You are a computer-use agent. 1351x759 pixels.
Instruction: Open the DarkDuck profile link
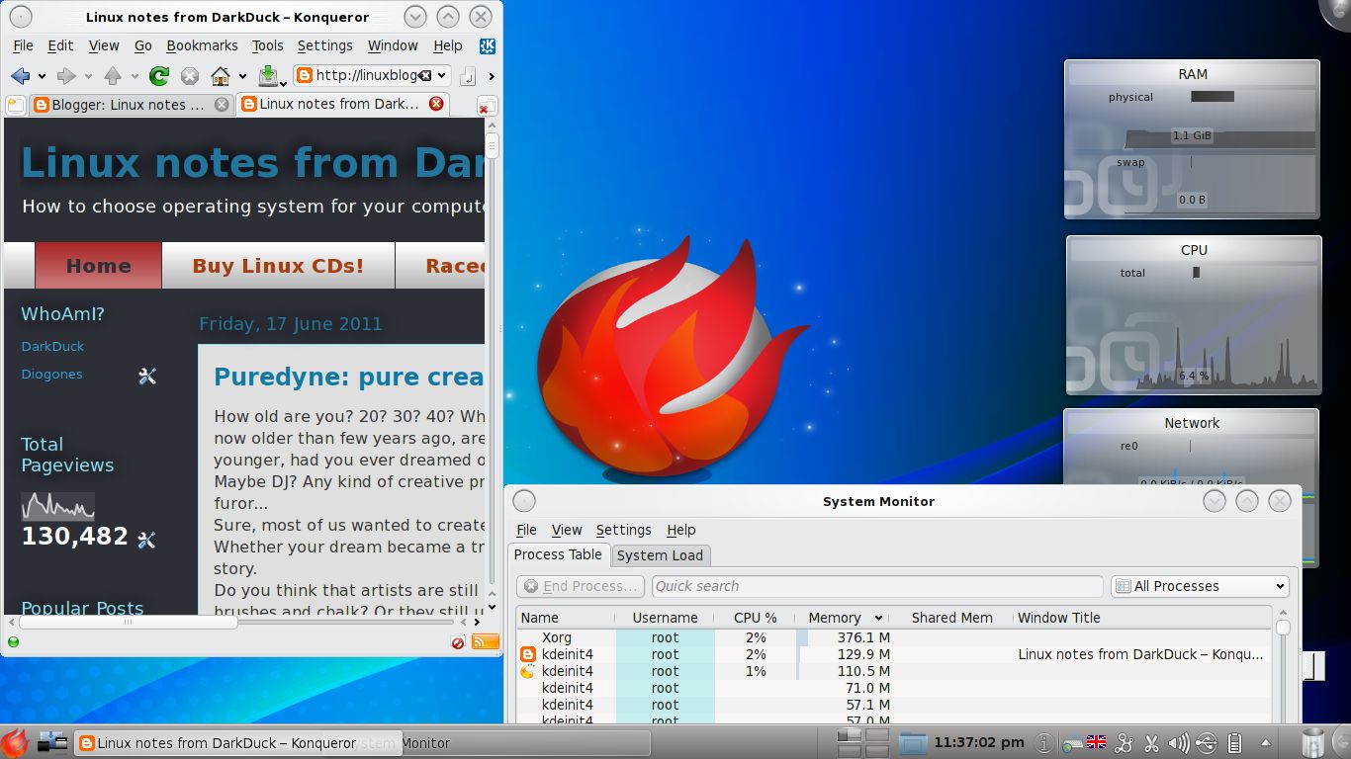(51, 346)
